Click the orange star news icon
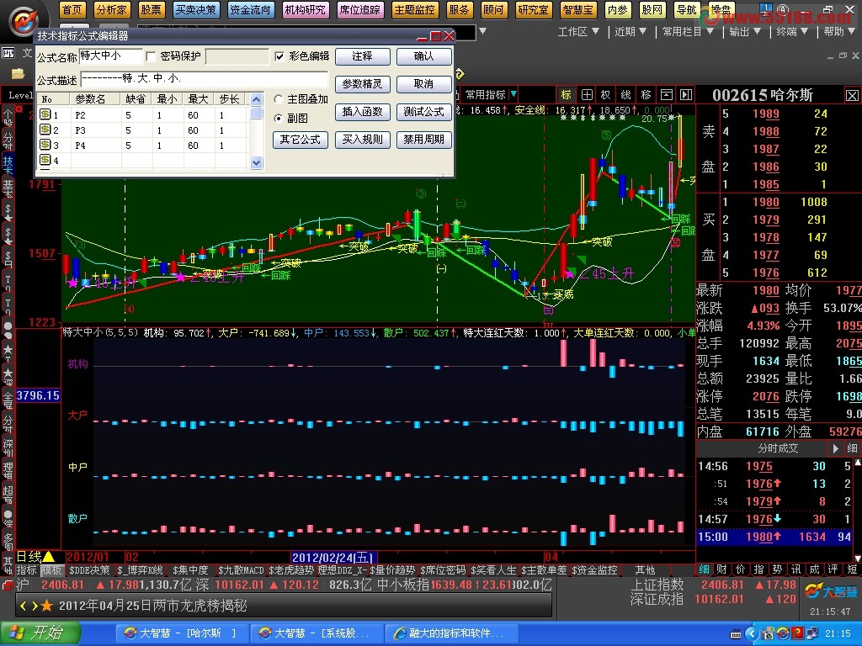 pyautogui.click(x=47, y=606)
